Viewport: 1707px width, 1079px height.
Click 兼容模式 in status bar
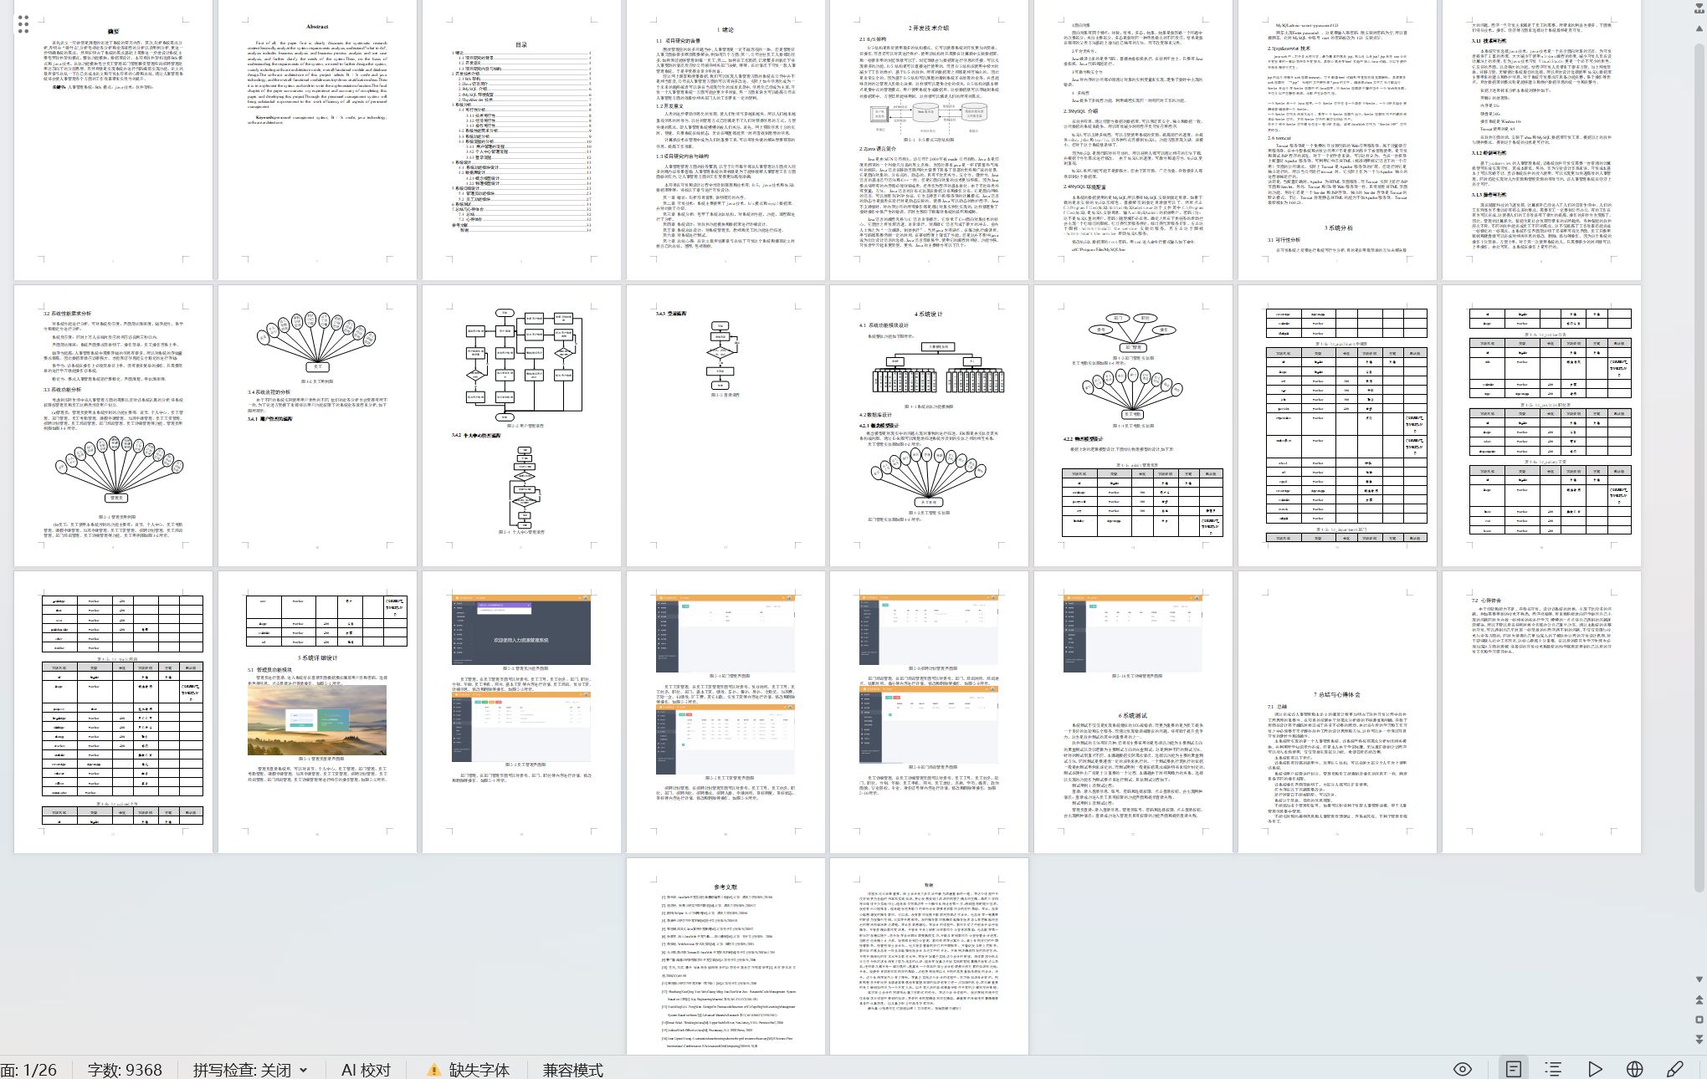click(572, 1070)
